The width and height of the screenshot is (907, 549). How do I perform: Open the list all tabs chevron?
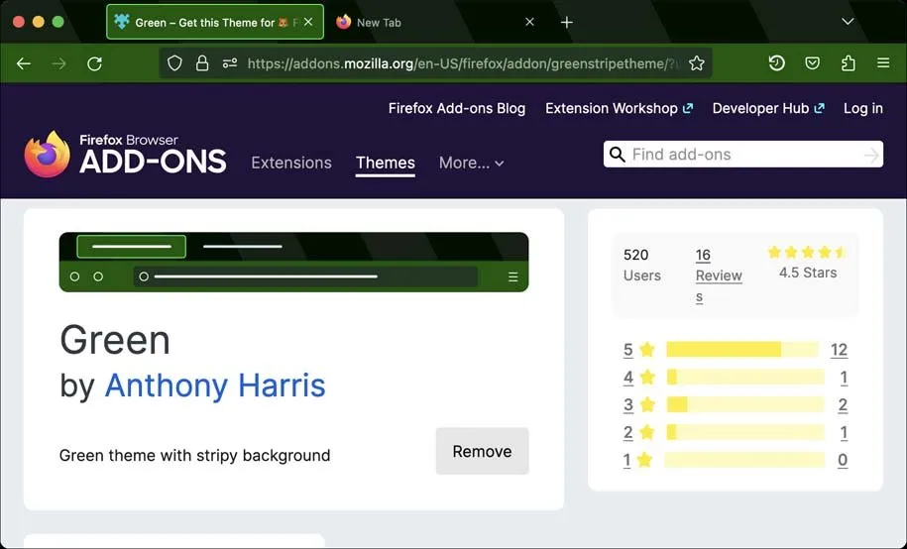[848, 22]
